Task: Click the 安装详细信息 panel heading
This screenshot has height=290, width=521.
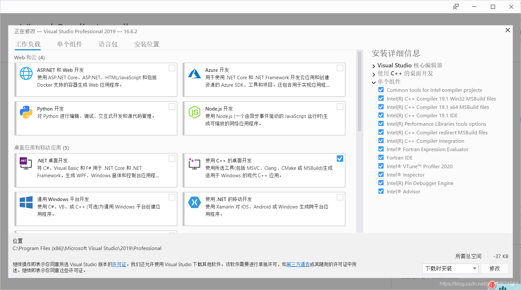Action: [x=396, y=53]
